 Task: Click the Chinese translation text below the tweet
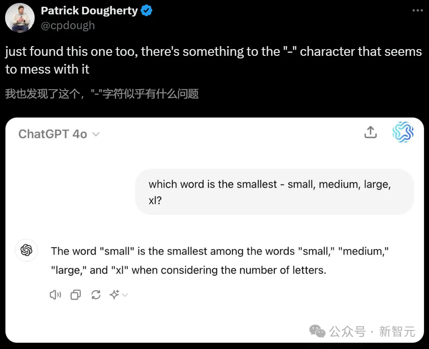(x=102, y=93)
